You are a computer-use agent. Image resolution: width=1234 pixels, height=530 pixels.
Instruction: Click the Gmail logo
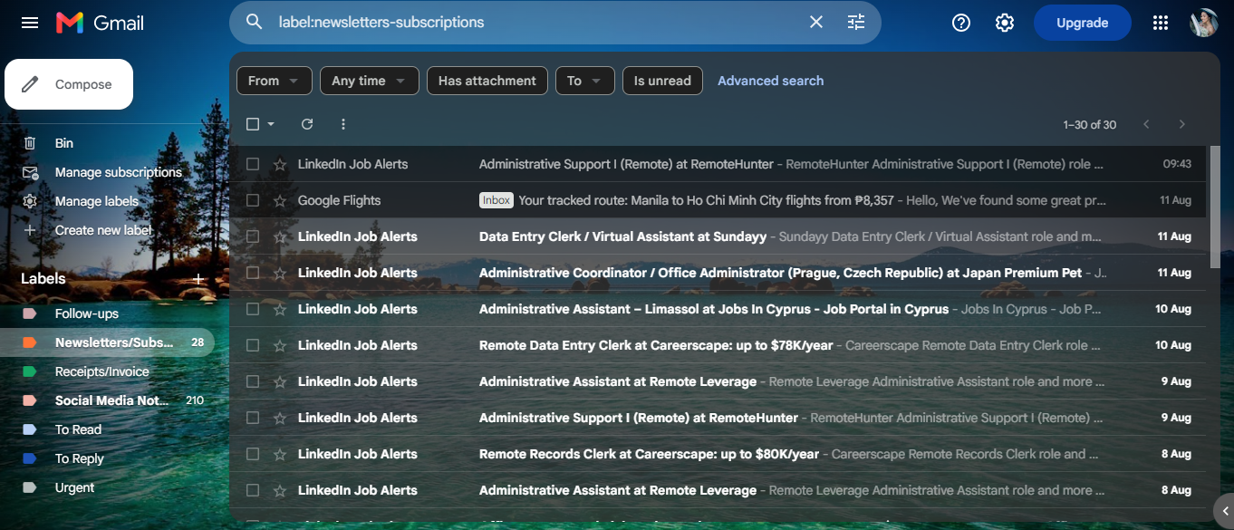point(100,23)
